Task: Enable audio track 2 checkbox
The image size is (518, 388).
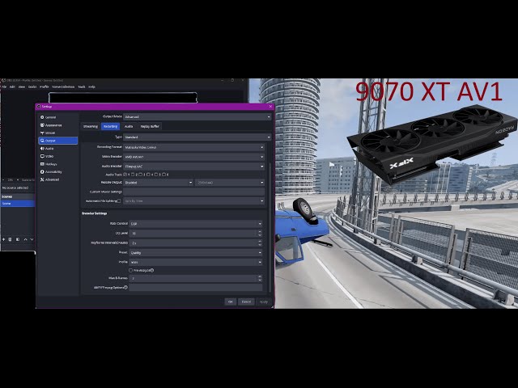Action: (133, 175)
